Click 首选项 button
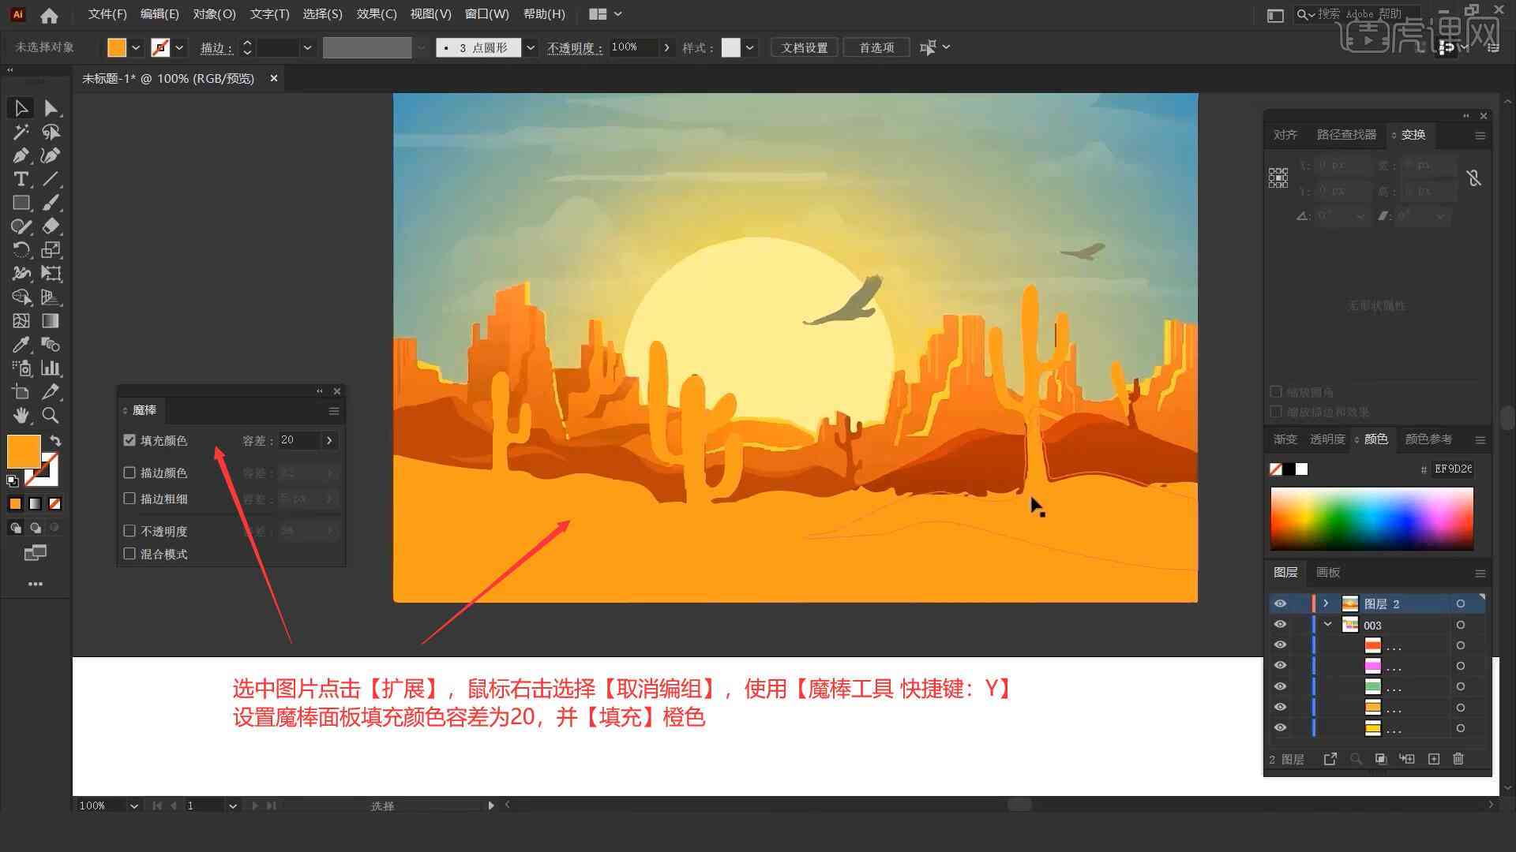 [x=875, y=47]
